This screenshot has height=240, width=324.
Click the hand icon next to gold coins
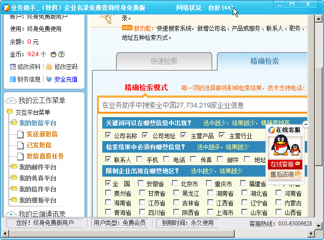53,54
